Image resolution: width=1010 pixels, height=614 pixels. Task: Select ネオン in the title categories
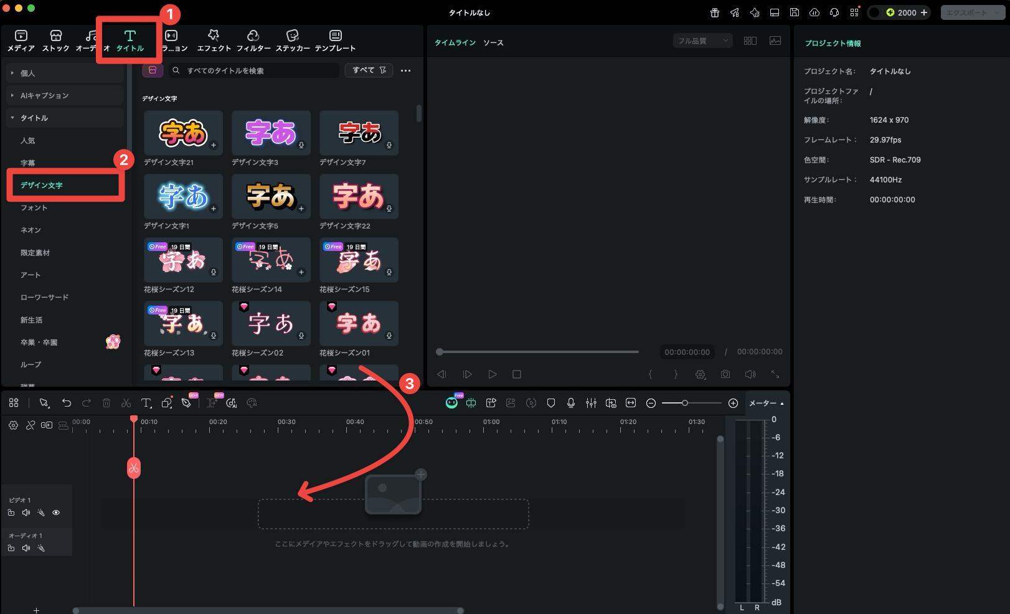click(31, 230)
